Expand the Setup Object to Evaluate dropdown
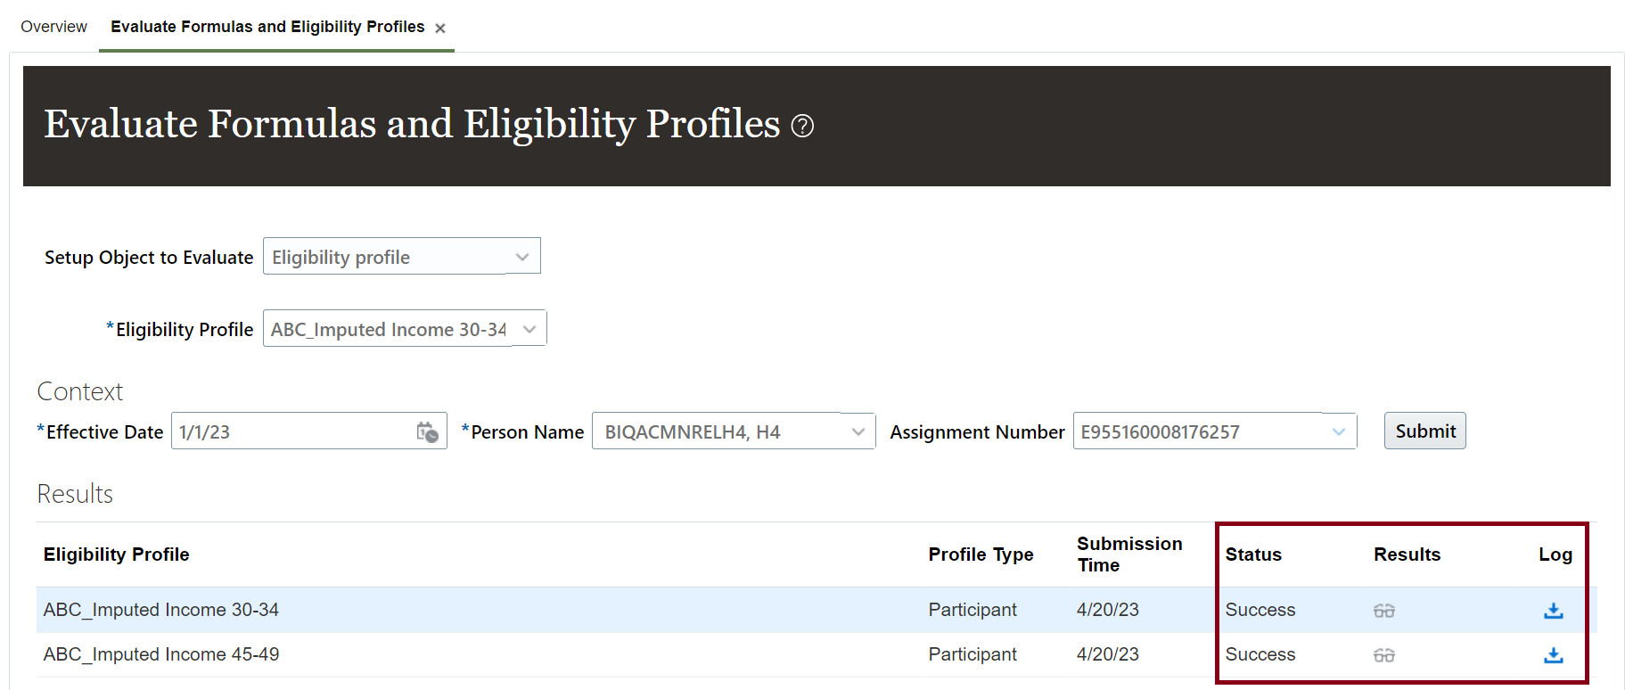This screenshot has height=690, width=1625. tap(522, 257)
